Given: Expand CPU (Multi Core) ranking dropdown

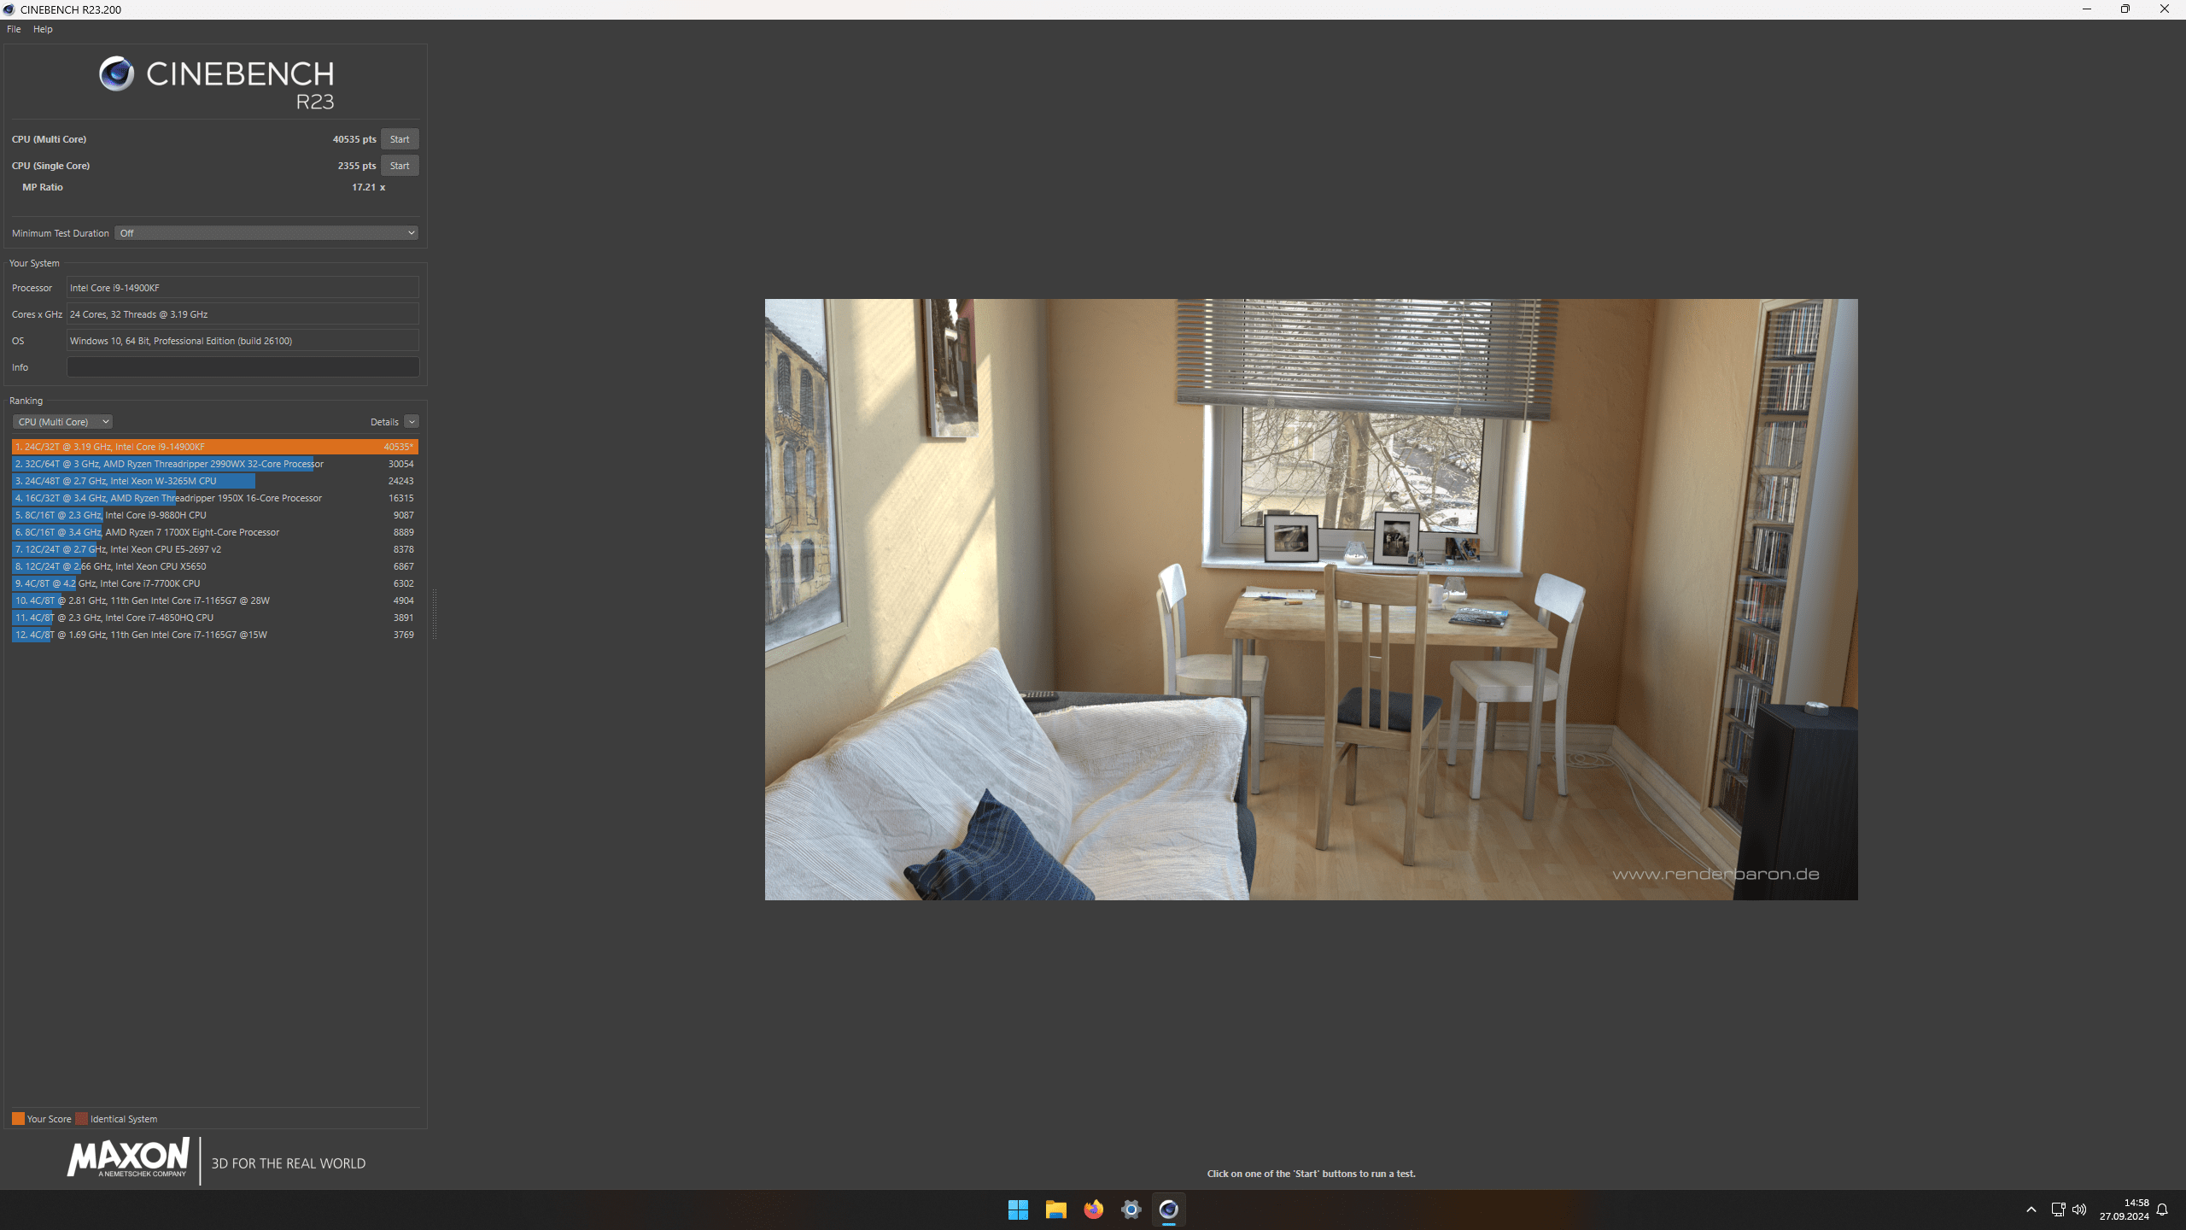Looking at the screenshot, I should 62,422.
